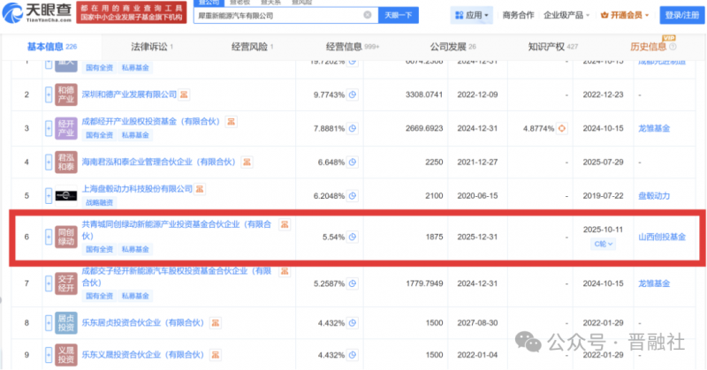Click the 天眼一下 search button
Screen dimensions: 707x370
399,15
